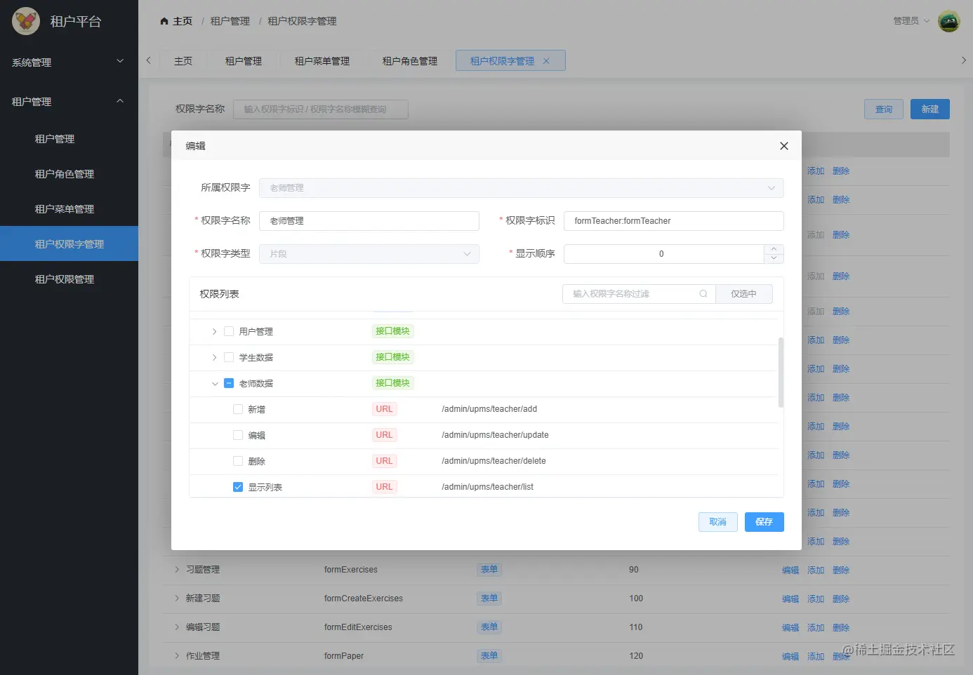Toggle the 老师数据 checkbox

pos(229,383)
